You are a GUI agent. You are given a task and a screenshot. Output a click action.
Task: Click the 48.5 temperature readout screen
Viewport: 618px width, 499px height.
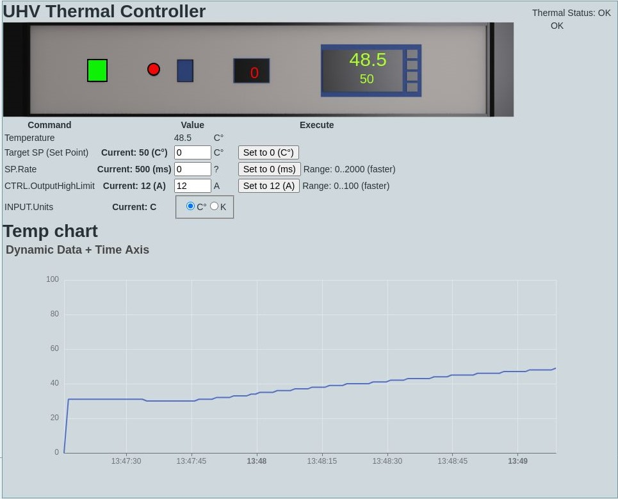tap(362, 70)
